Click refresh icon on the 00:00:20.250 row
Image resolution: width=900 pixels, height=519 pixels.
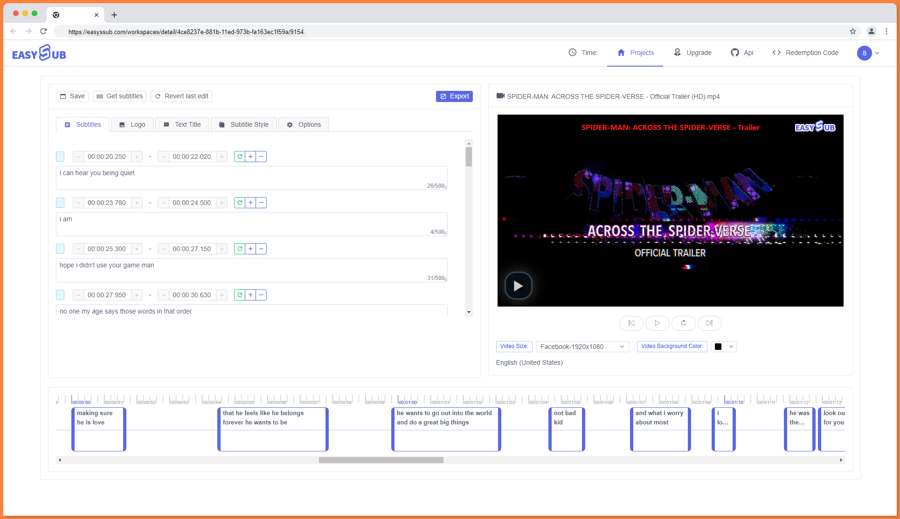click(240, 157)
